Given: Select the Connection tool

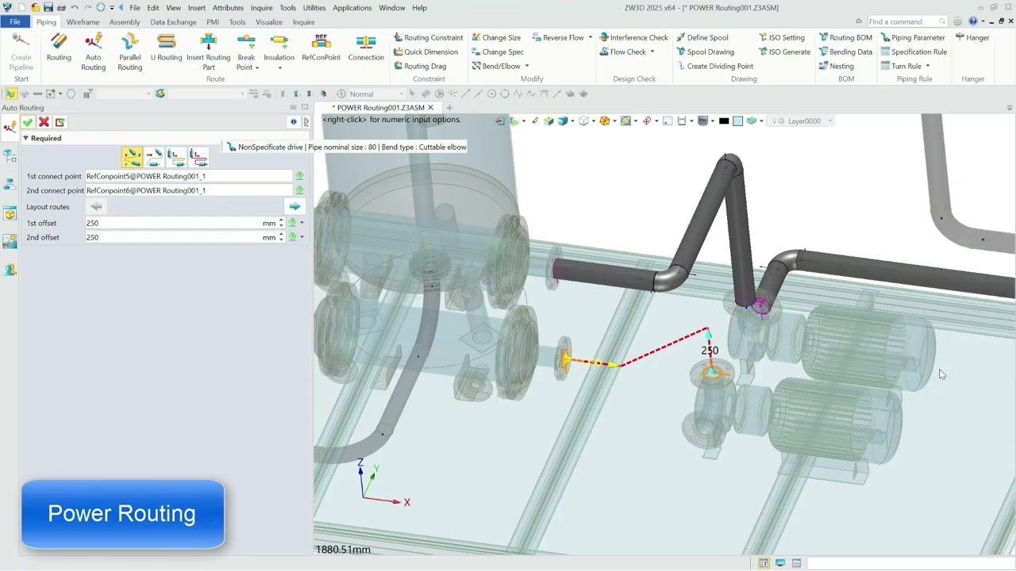Looking at the screenshot, I should point(366,48).
